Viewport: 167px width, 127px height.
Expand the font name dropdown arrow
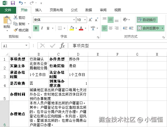74,20
